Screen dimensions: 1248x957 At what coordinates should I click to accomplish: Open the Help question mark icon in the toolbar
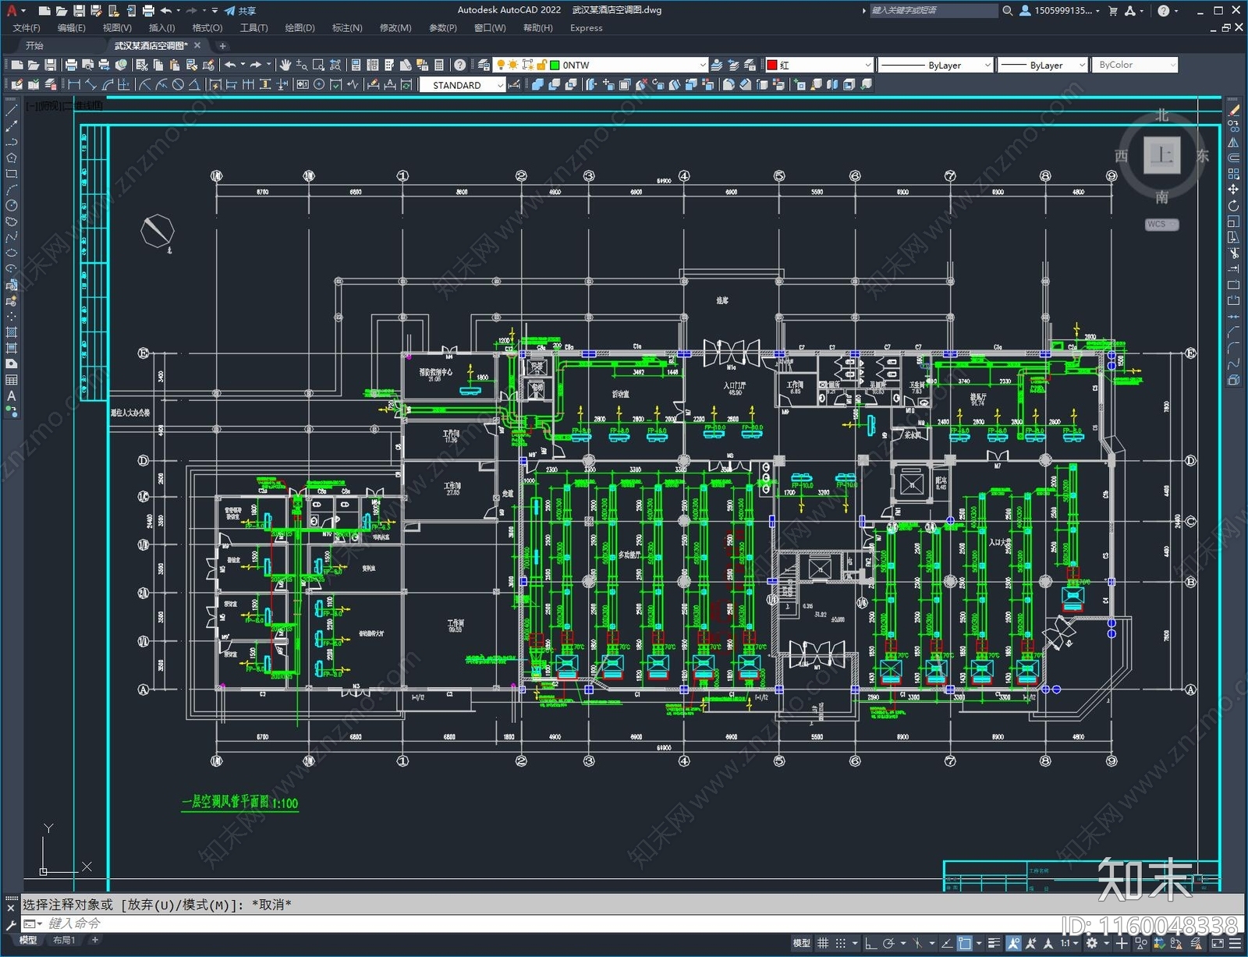[460, 65]
